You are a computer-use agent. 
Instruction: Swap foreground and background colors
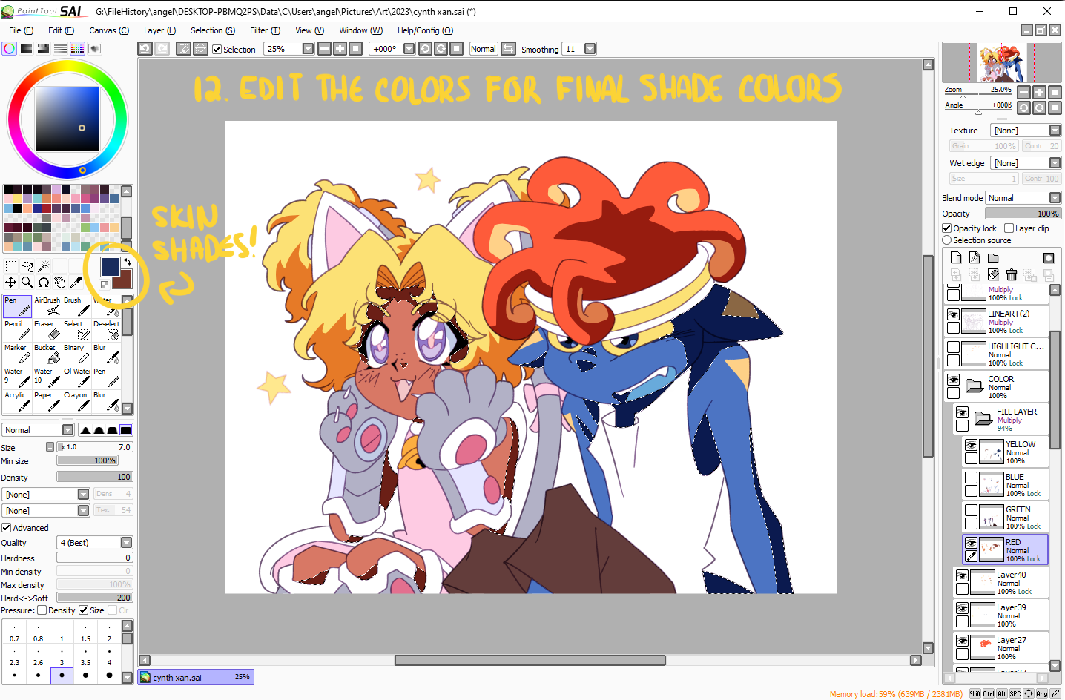[127, 262]
